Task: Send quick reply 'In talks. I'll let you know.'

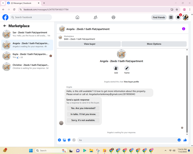Action: point(83,114)
